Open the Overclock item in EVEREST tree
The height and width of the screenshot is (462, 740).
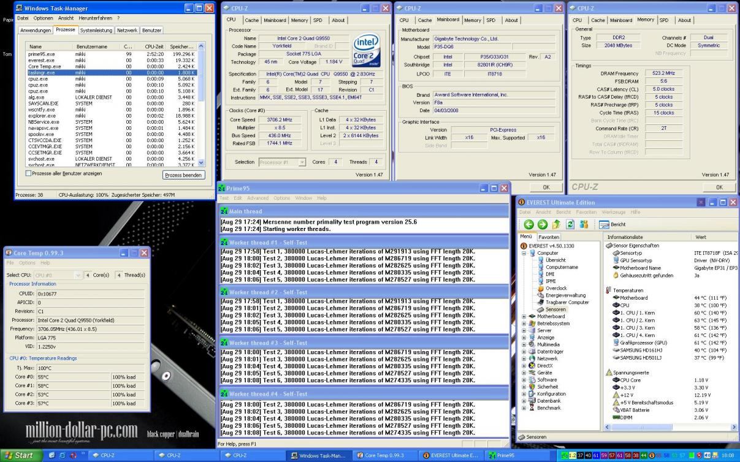(551, 288)
